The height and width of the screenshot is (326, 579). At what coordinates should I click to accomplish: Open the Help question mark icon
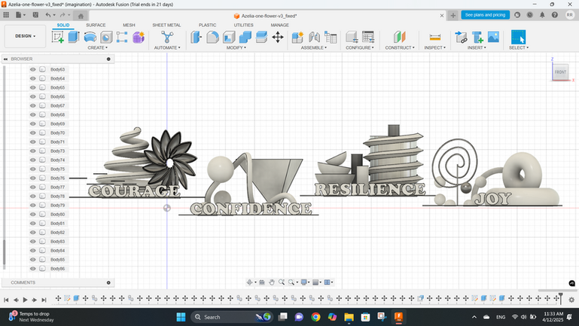pyautogui.click(x=555, y=15)
